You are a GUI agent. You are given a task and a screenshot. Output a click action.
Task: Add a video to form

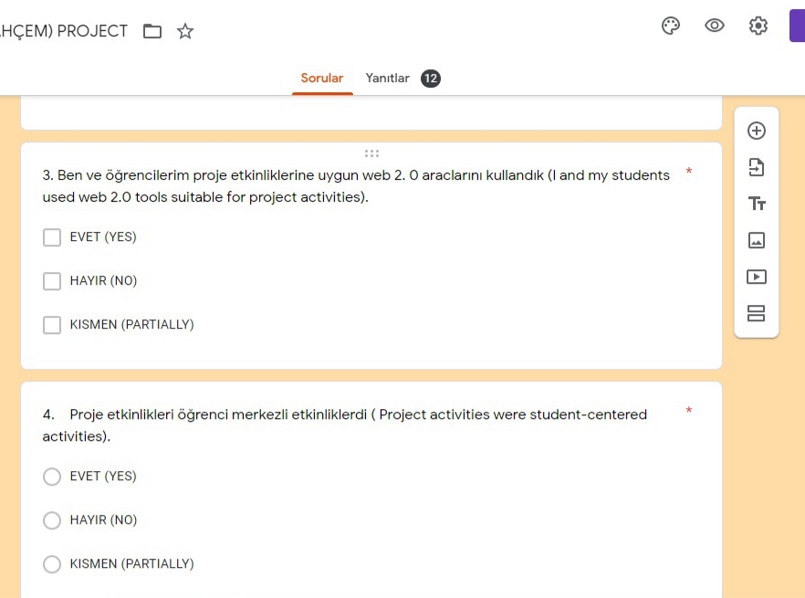[757, 277]
